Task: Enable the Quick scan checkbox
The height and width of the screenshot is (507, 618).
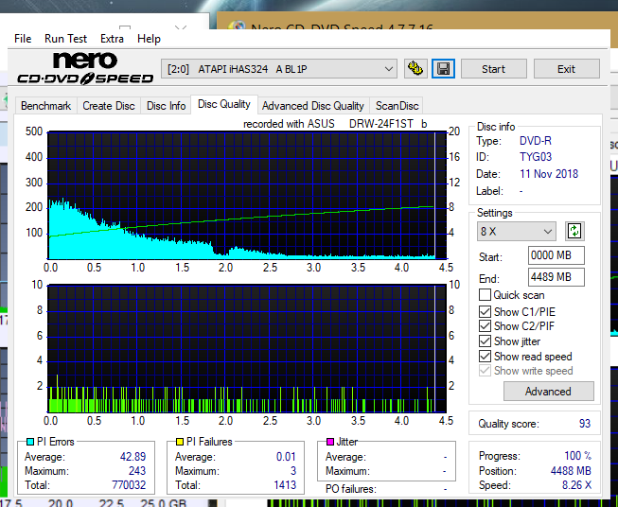Action: [x=485, y=295]
